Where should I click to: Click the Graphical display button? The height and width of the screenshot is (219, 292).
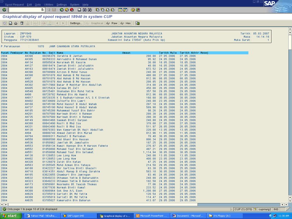95,23
